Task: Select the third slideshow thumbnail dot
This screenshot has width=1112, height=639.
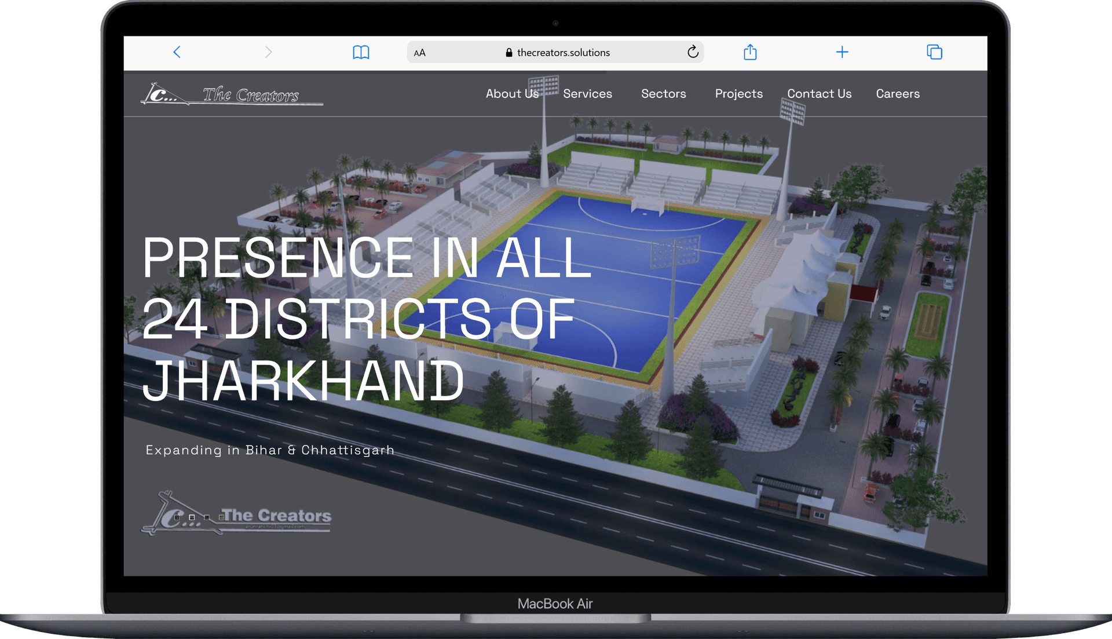Action: pyautogui.click(x=207, y=517)
